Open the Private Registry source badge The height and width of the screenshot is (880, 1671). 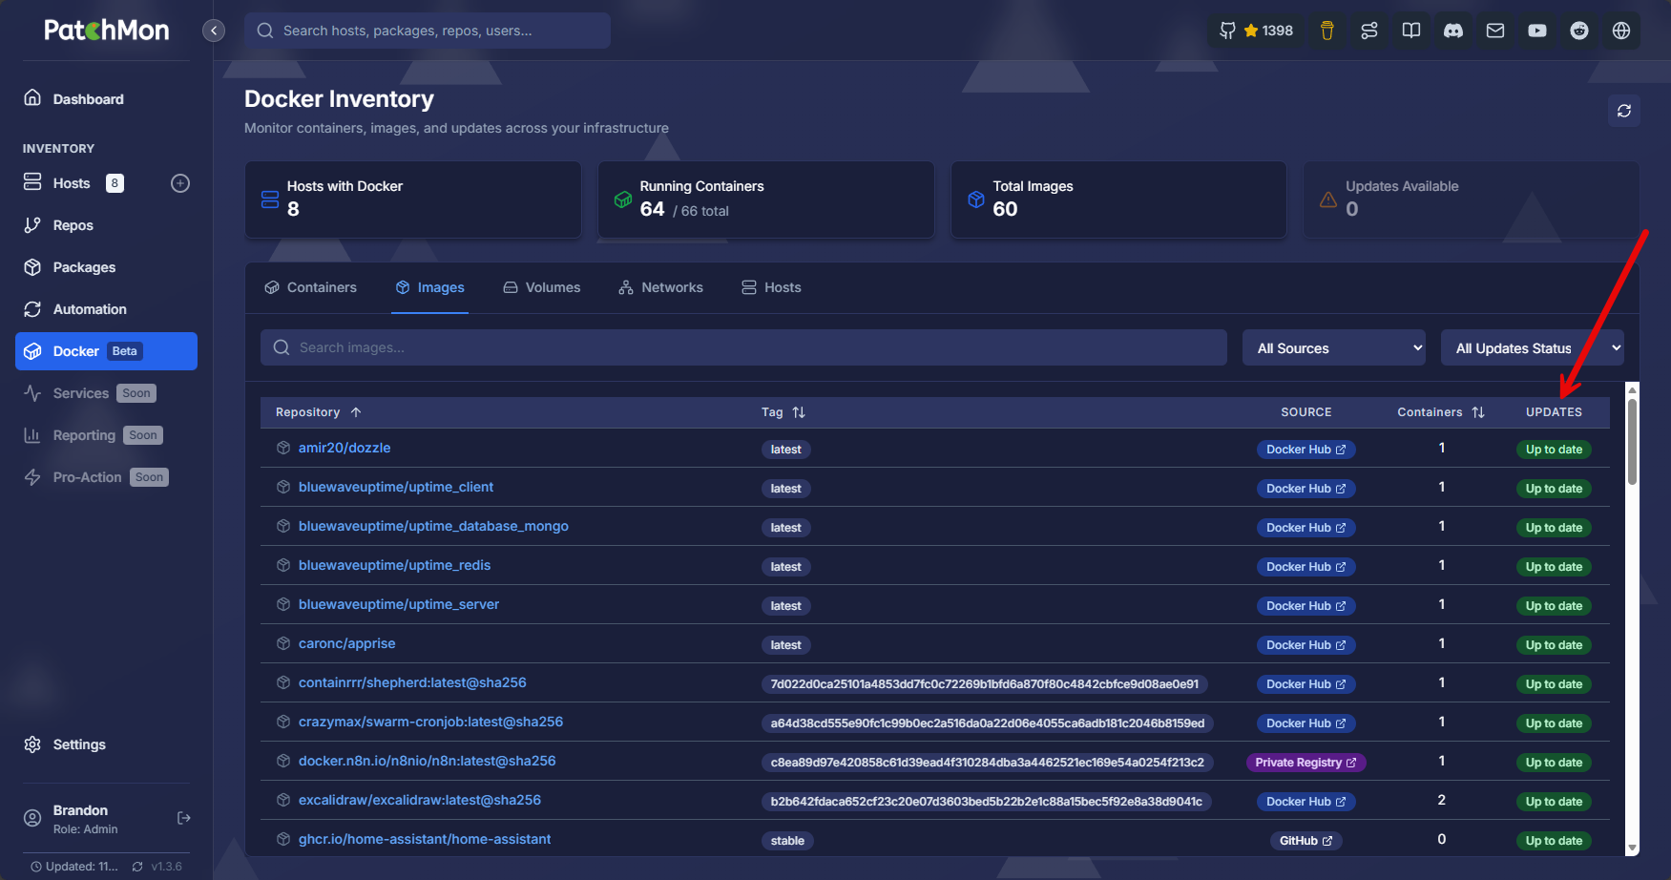pos(1305,763)
